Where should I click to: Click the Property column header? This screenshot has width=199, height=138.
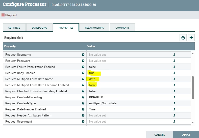coord(44,46)
